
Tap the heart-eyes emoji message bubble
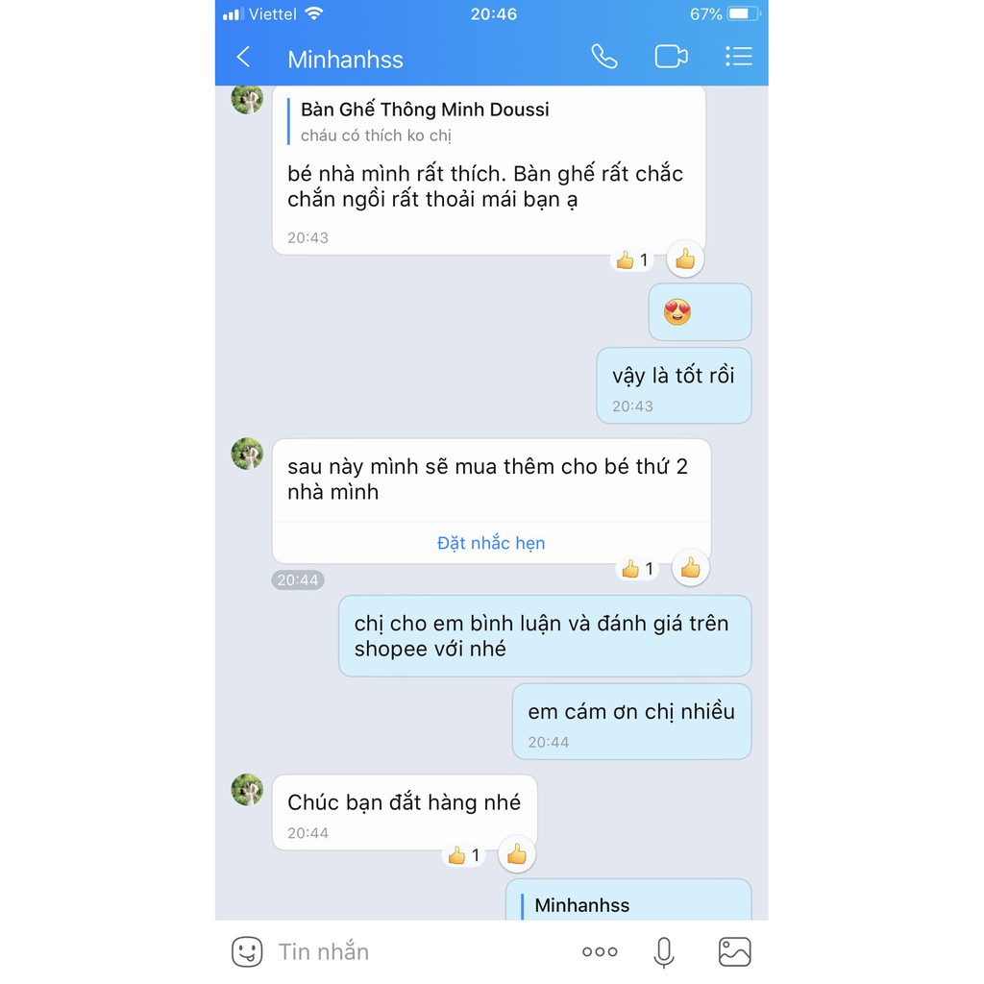[x=700, y=312]
